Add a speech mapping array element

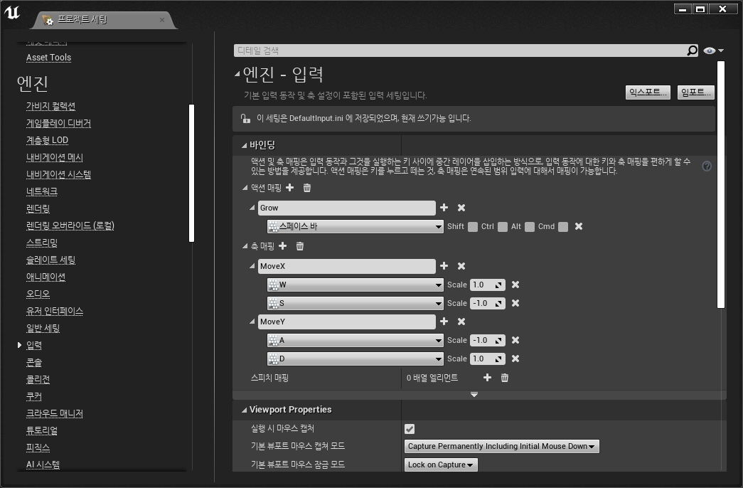click(x=487, y=378)
